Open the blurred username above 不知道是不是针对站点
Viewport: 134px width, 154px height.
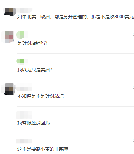pos(24,87)
